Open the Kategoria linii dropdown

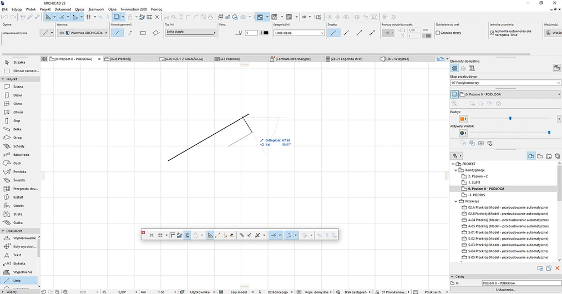299,33
